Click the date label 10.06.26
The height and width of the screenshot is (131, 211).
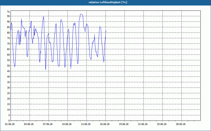[67, 124]
